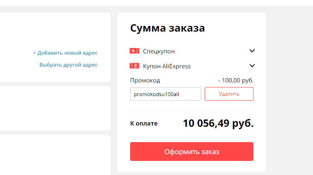Click the К оплате label

click(144, 124)
